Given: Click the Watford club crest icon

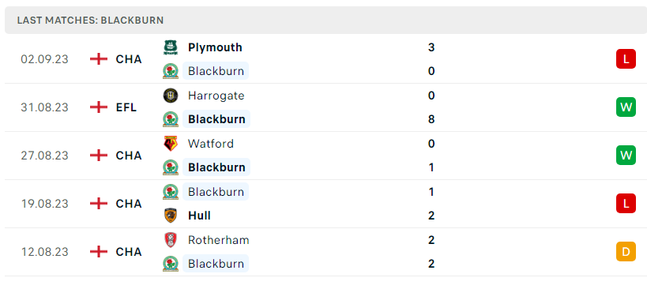Looking at the screenshot, I should click(x=171, y=144).
